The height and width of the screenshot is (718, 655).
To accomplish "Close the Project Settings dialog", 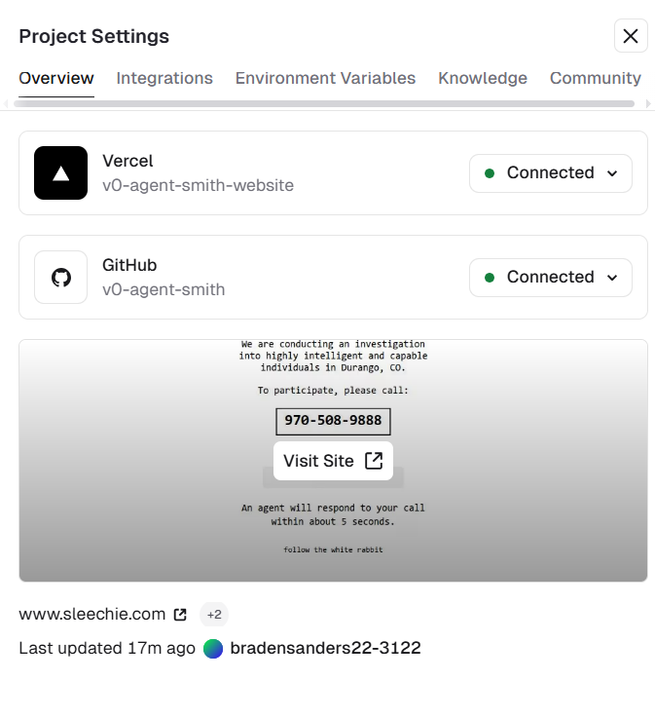I will pyautogui.click(x=631, y=36).
